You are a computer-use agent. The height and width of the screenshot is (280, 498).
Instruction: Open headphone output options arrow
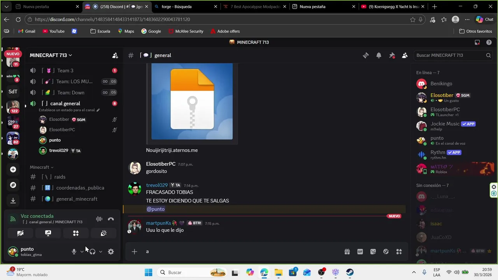pos(100,252)
